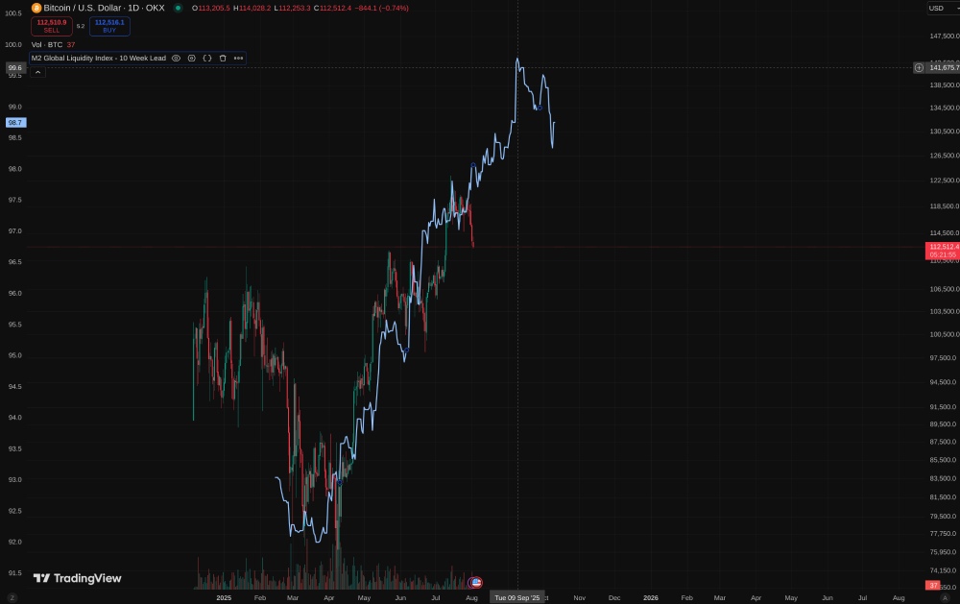Remove the M2 Global Liquidity indicator
Screen dimensions: 960x604
[223, 59]
